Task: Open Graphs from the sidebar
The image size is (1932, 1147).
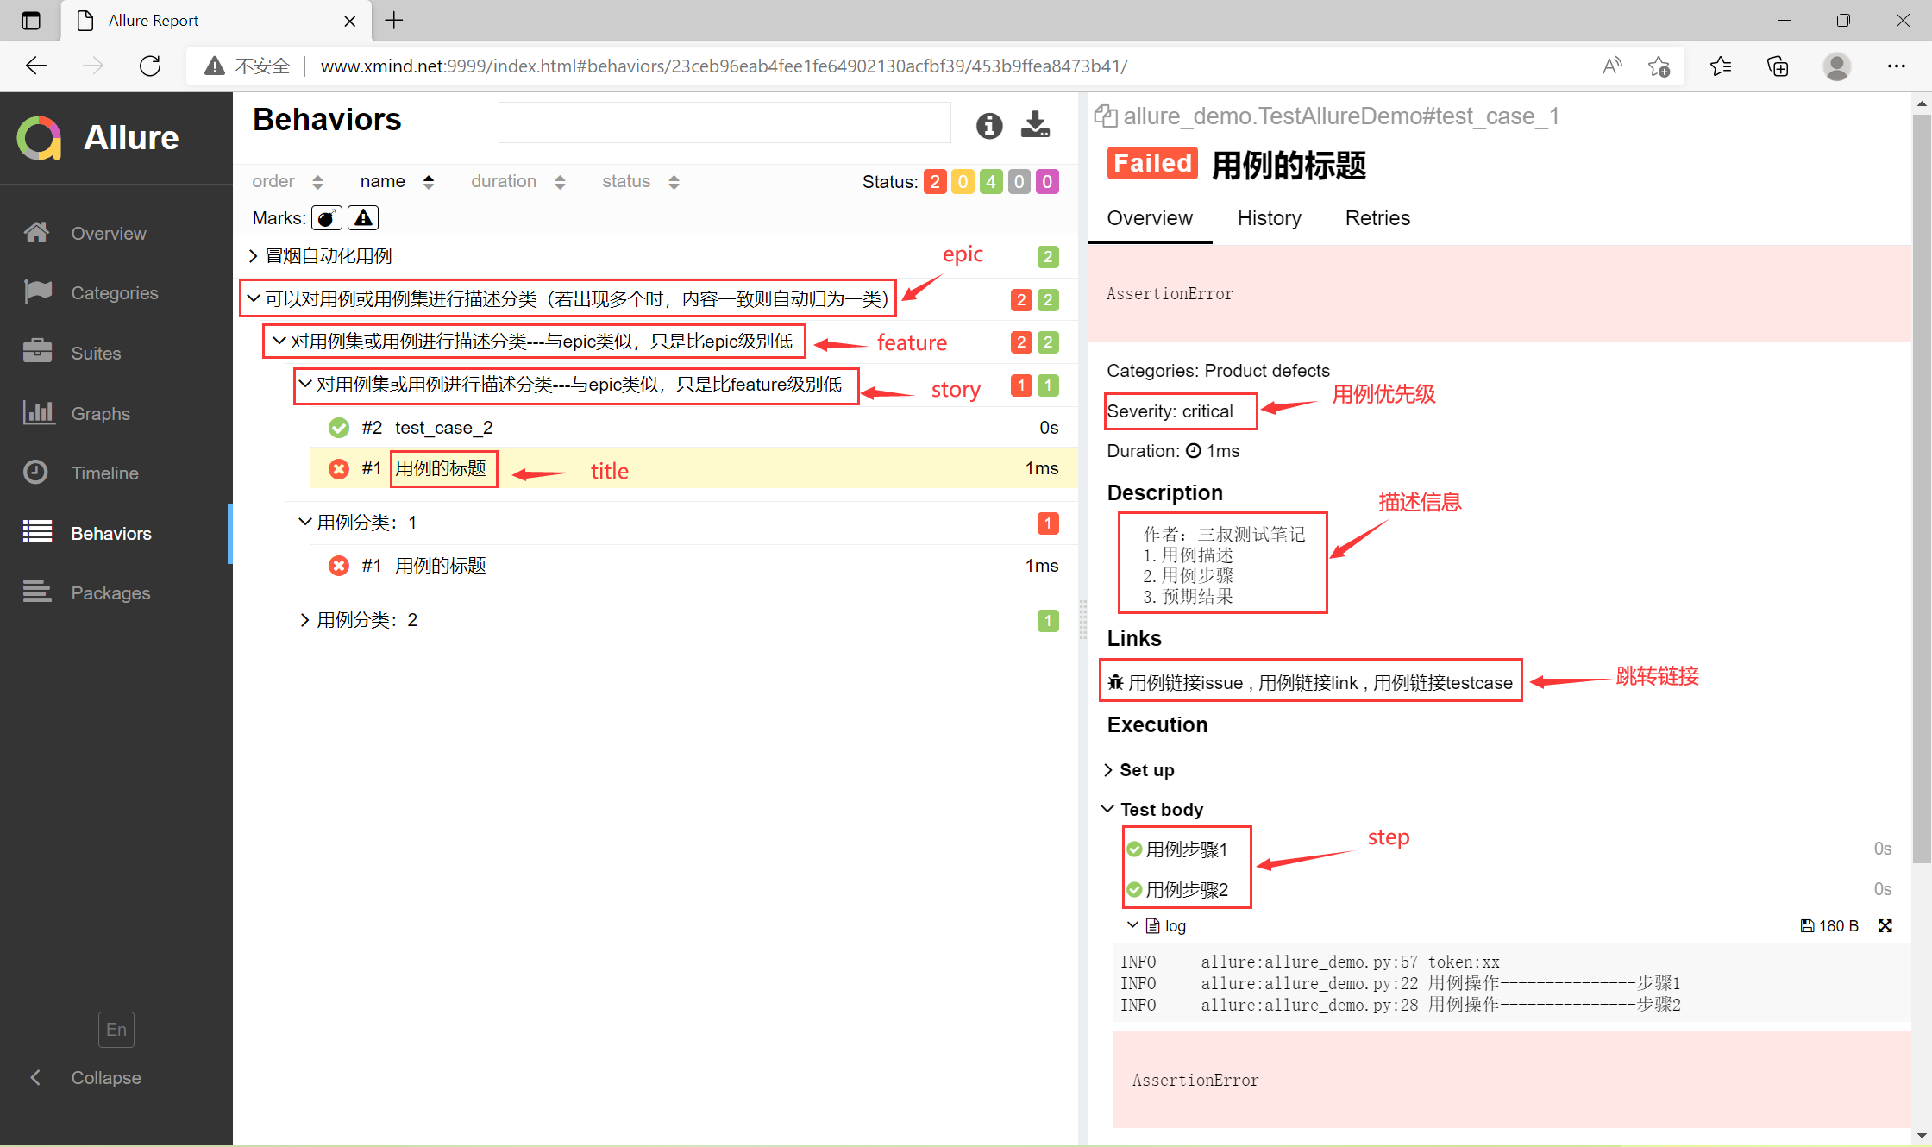Action: coord(100,413)
